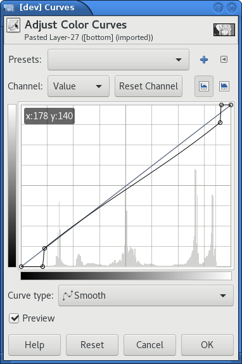242x364 pixels.
Task: Switch to linear histogram view
Action: (204, 86)
